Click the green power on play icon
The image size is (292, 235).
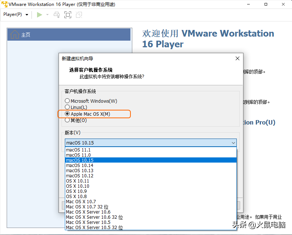39,15
